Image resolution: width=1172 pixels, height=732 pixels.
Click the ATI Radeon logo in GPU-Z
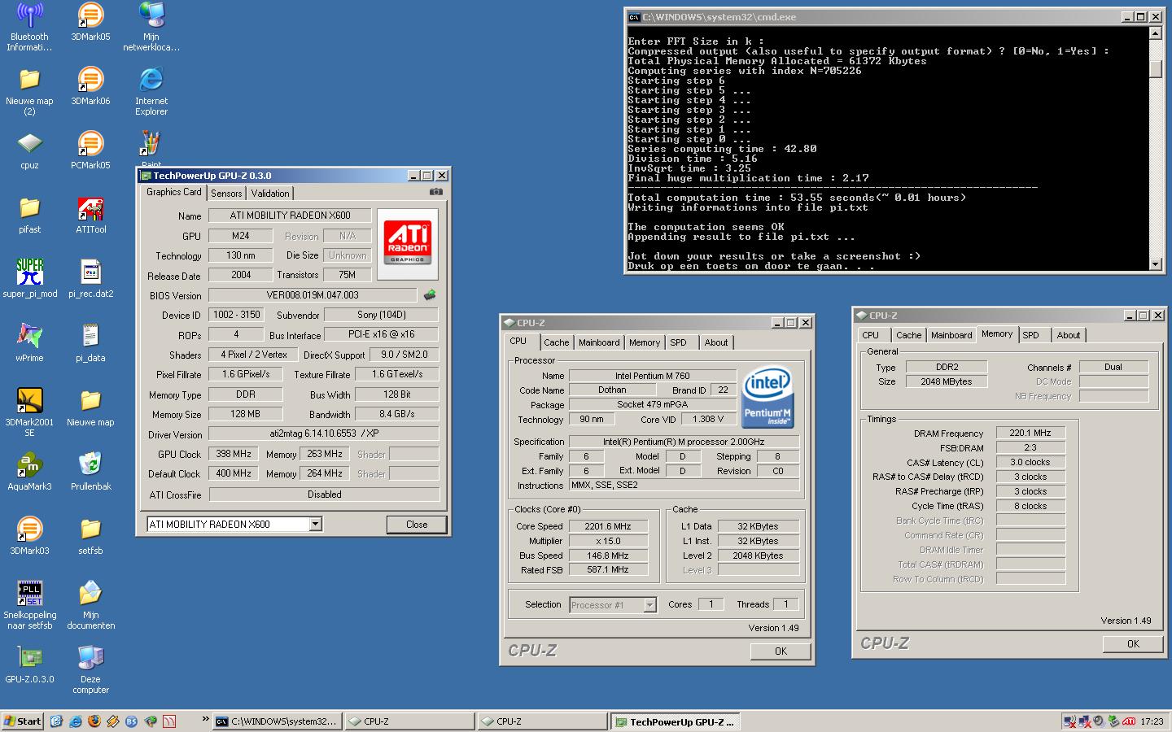pos(408,244)
